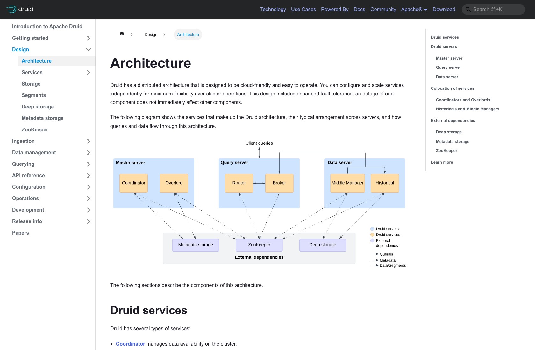Expand the Operations section

point(89,199)
